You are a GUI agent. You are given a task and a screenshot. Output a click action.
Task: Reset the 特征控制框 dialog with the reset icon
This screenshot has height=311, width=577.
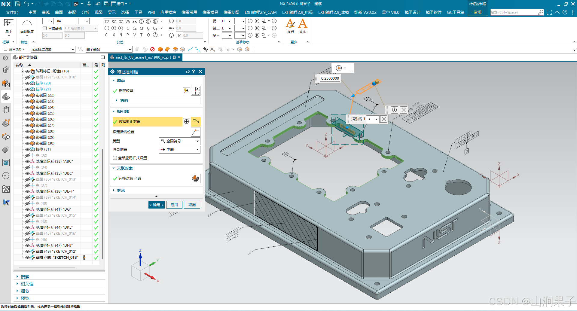[188, 72]
